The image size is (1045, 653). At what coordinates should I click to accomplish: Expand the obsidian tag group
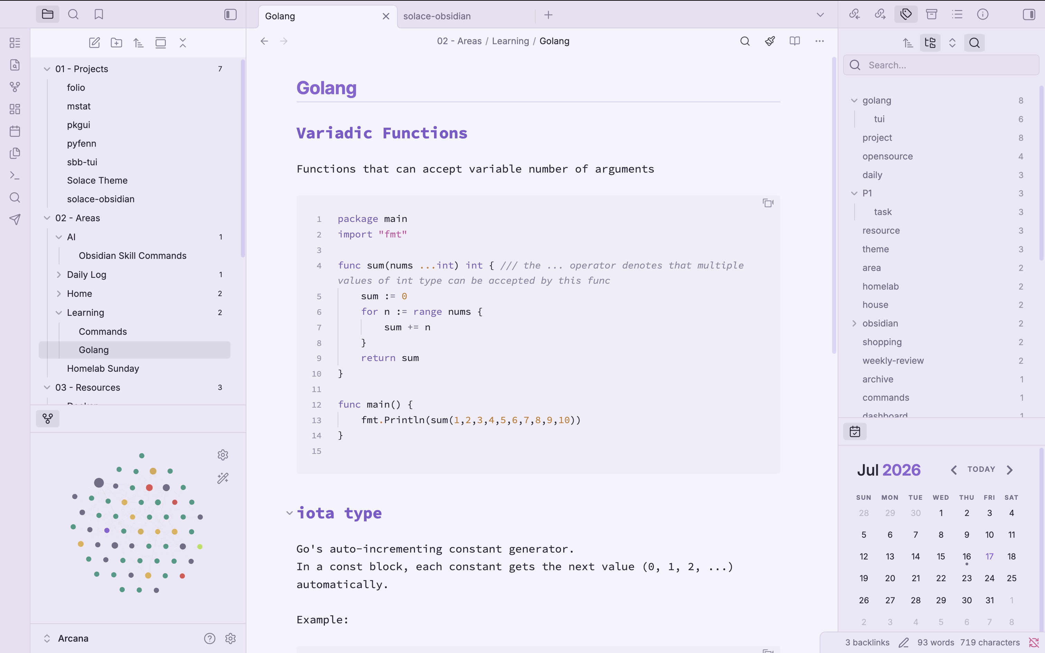coord(854,323)
